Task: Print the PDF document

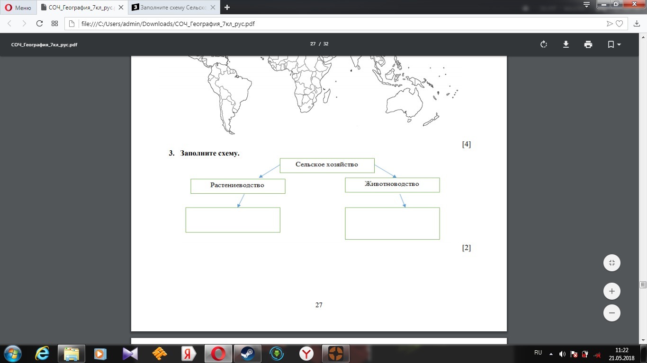Action: tap(588, 44)
